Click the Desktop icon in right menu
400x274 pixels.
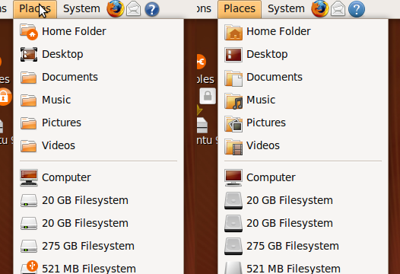pos(233,55)
